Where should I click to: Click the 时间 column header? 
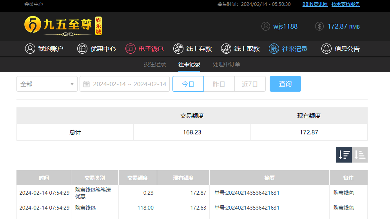tap(44, 178)
